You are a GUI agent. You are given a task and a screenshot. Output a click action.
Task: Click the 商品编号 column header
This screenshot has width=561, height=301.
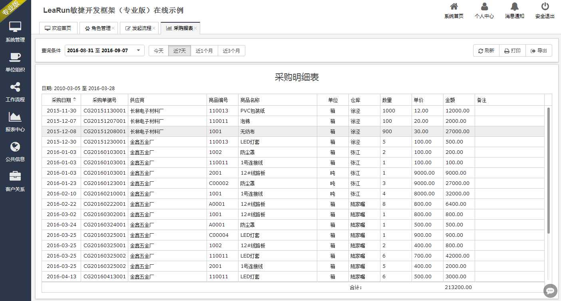tap(223, 100)
